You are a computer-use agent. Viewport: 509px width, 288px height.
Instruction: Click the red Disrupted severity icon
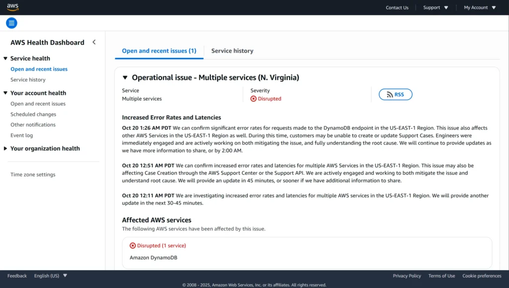(x=254, y=99)
